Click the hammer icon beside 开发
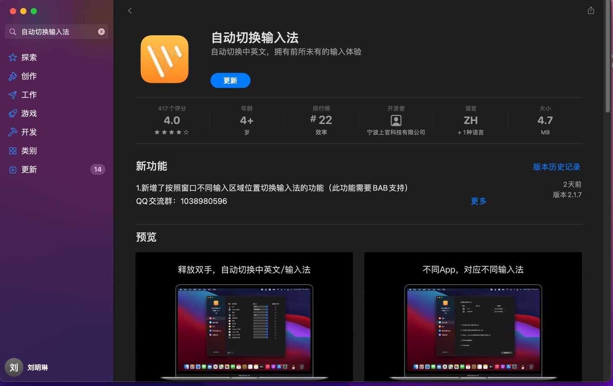Viewport: 613px width, 386px height. [x=13, y=132]
